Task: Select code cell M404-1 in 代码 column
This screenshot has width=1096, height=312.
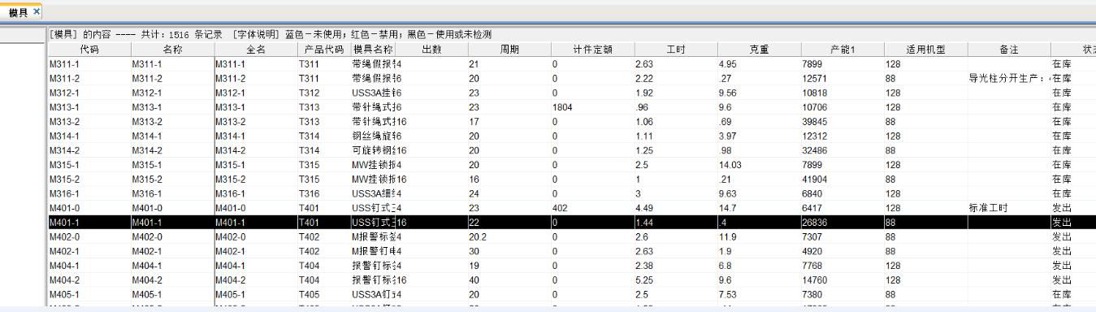Action: click(89, 266)
